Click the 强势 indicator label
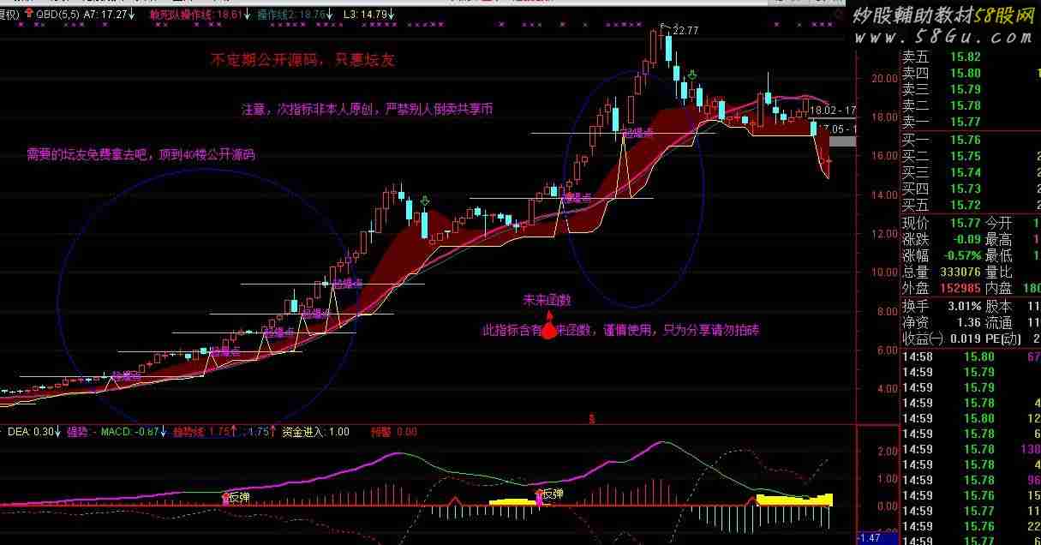 tap(78, 432)
